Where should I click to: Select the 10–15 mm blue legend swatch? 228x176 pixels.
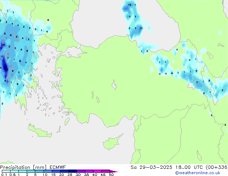pos(48,171)
